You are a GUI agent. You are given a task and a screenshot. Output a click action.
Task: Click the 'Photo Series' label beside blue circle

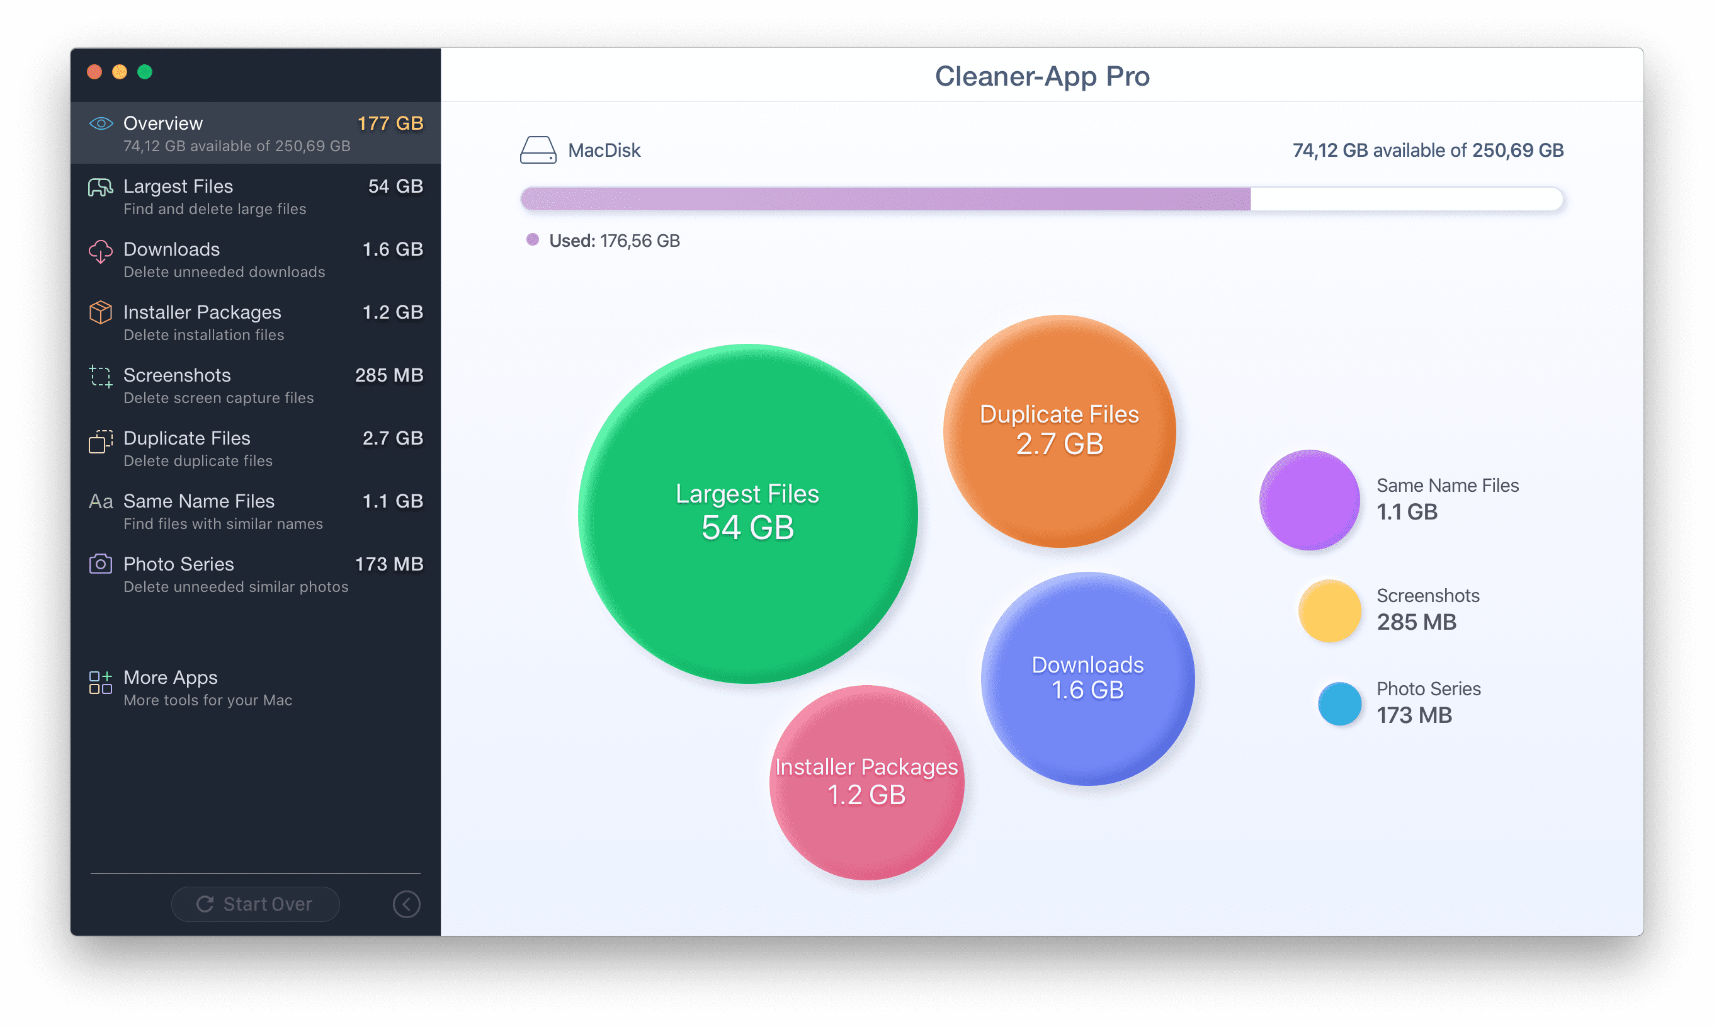(1429, 688)
